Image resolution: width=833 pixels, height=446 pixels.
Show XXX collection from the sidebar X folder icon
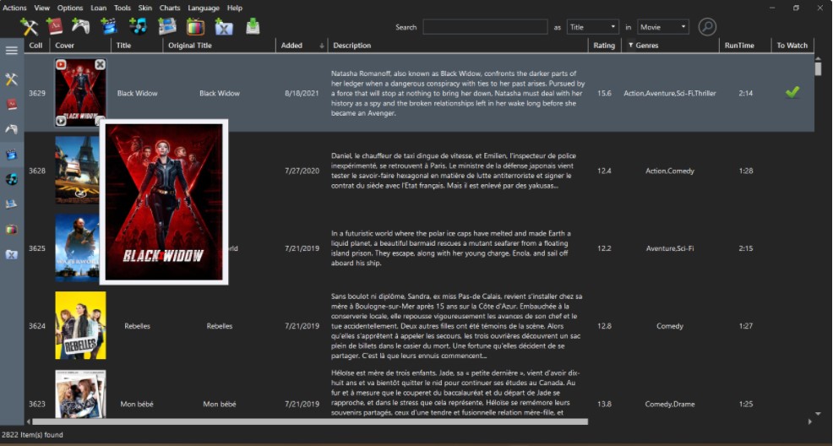(12, 255)
